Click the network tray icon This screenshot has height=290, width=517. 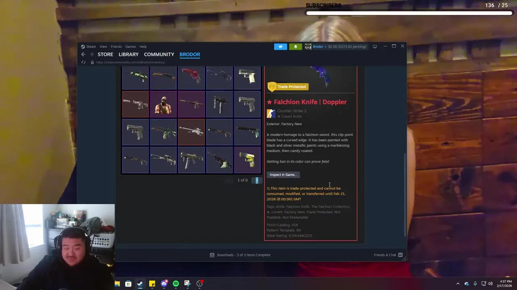pyautogui.click(x=483, y=284)
